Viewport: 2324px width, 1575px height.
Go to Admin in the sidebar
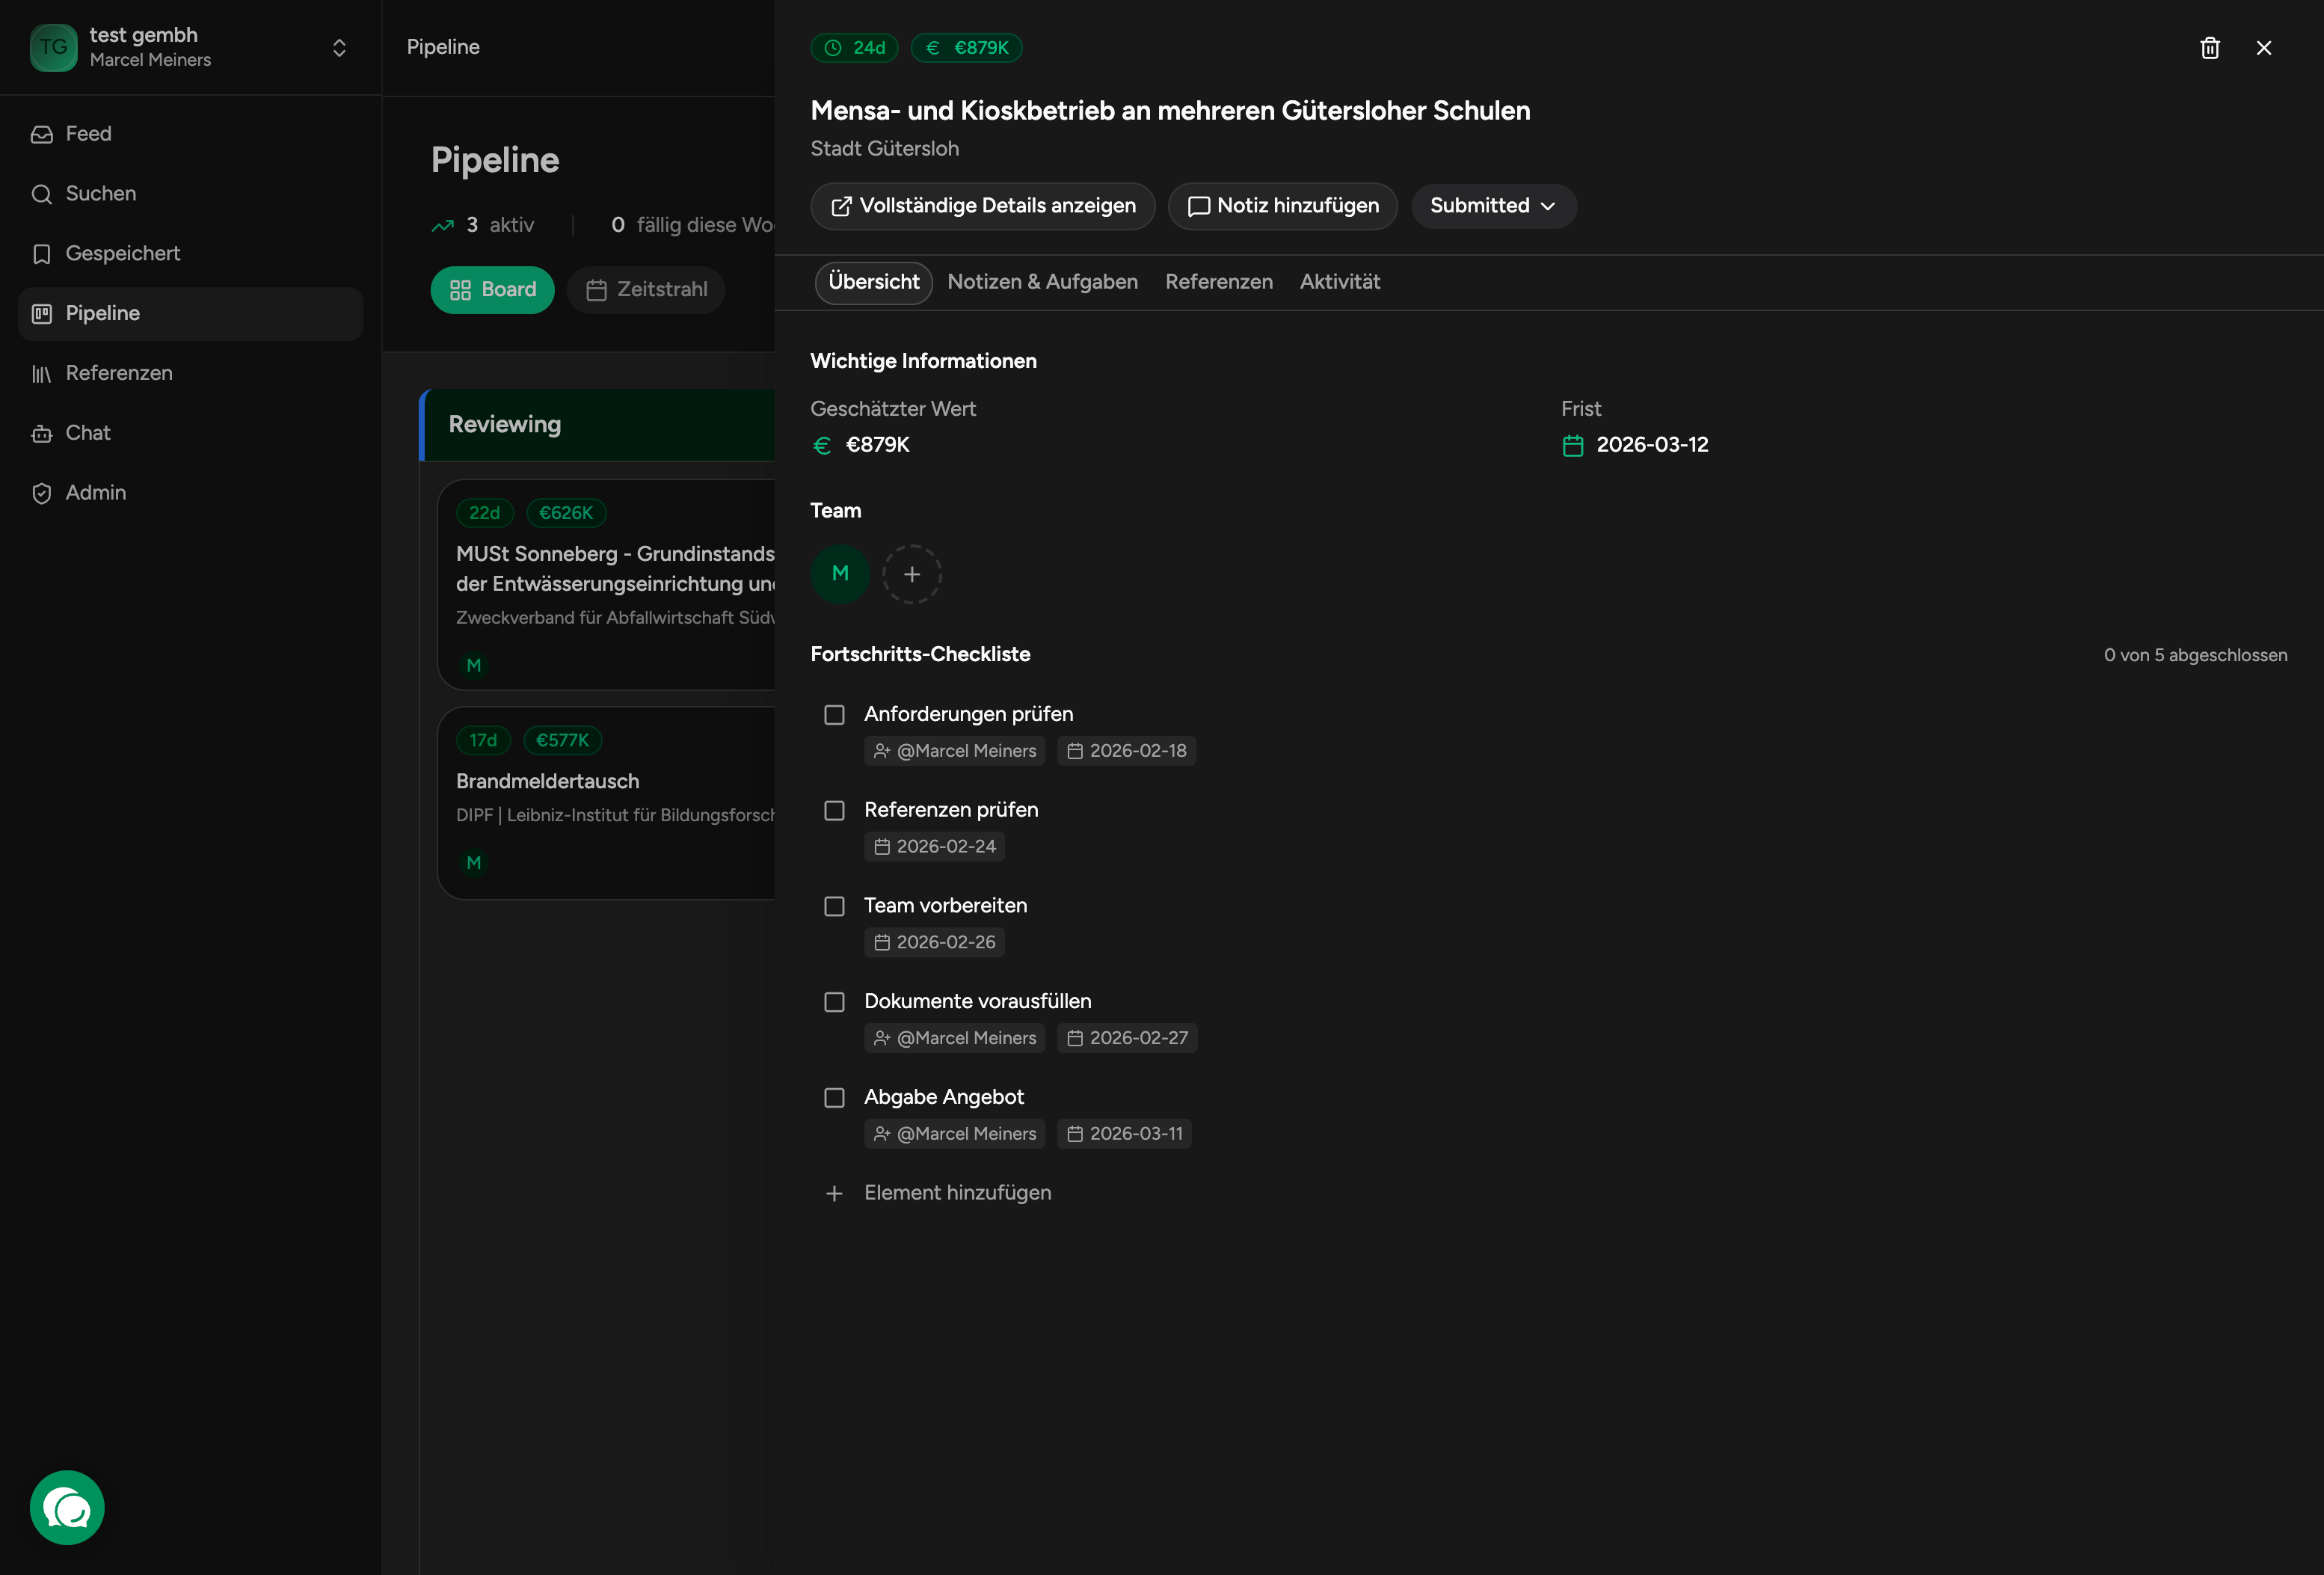[95, 493]
